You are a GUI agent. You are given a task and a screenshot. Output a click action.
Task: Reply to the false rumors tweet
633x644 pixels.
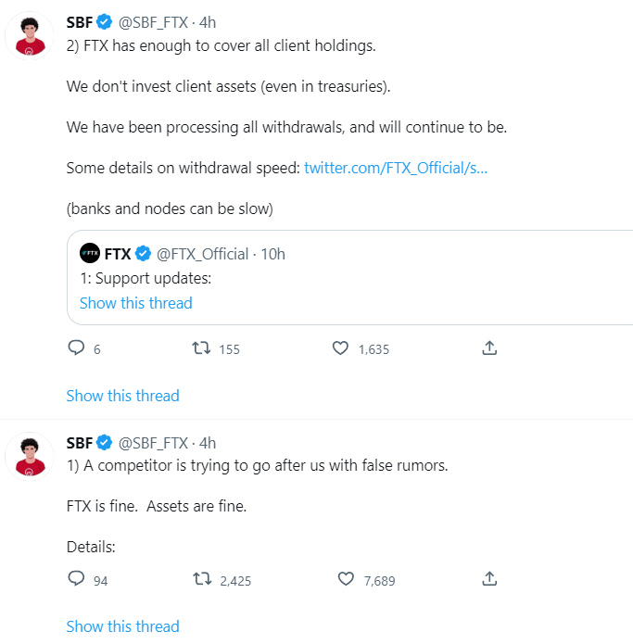click(x=76, y=579)
